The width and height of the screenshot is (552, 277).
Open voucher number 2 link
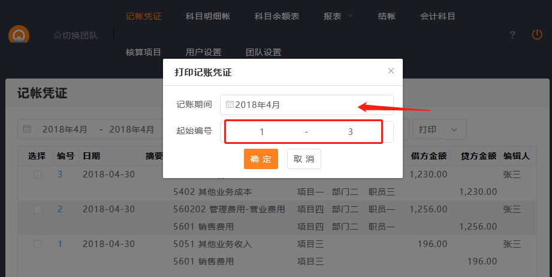(60, 209)
